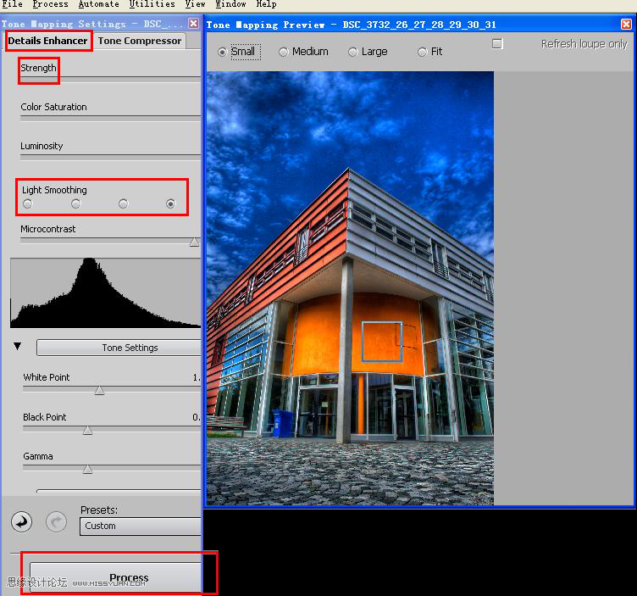This screenshot has width=637, height=596.
Task: Click the White Point slider handle
Action: (99, 390)
